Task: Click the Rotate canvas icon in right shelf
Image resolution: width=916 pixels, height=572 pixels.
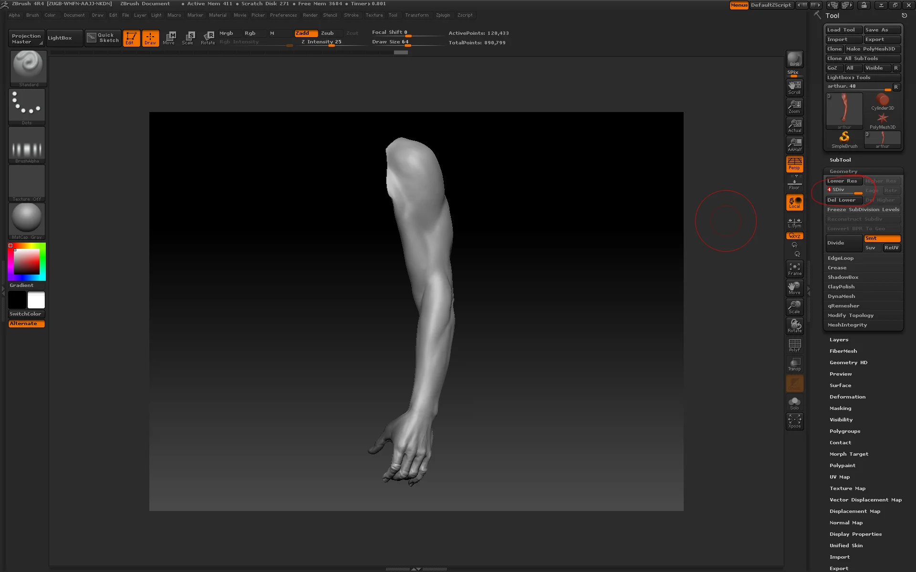Action: click(x=794, y=326)
